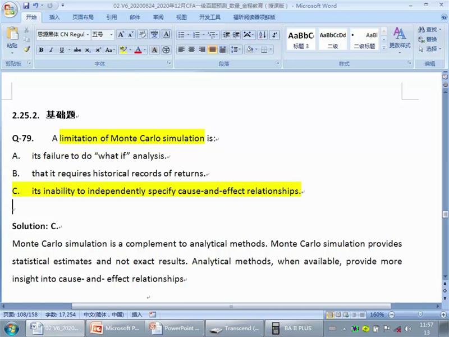Viewport: 449px width, 337px height.
Task: Switch to the 开始 (Home) tab
Action: [x=31, y=17]
